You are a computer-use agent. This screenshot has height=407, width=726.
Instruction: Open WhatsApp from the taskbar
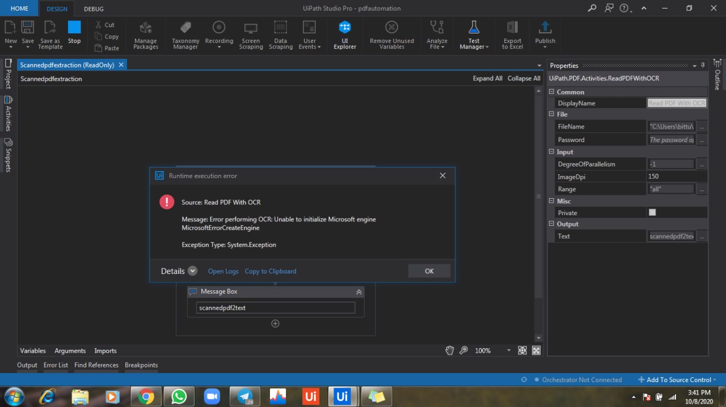179,397
